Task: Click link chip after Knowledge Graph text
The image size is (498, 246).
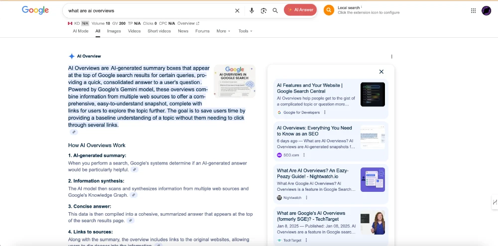Action: point(134,195)
